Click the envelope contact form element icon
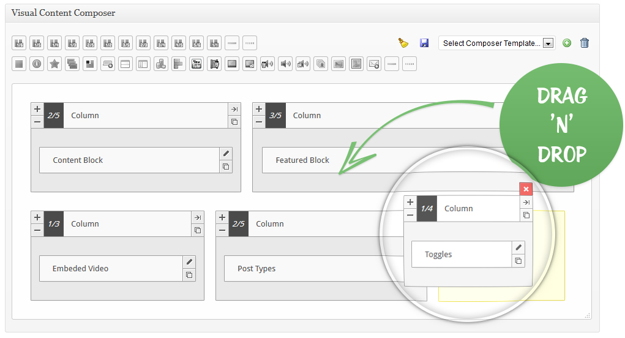 pyautogui.click(x=374, y=64)
